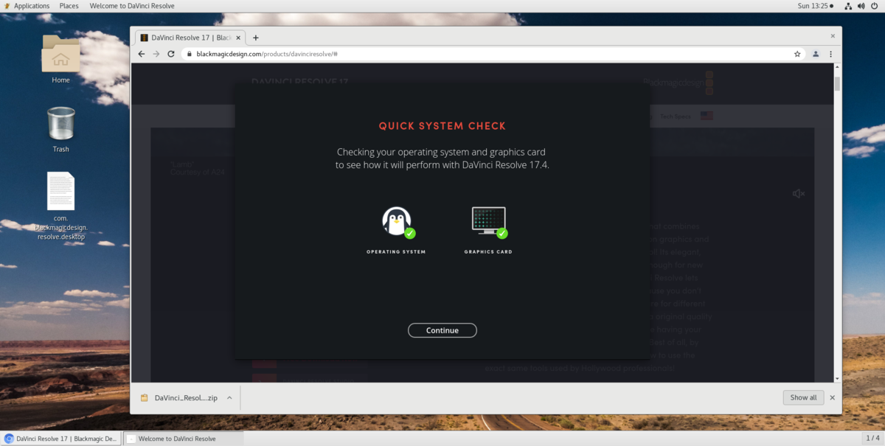Close the Chrome browser window

coord(833,36)
